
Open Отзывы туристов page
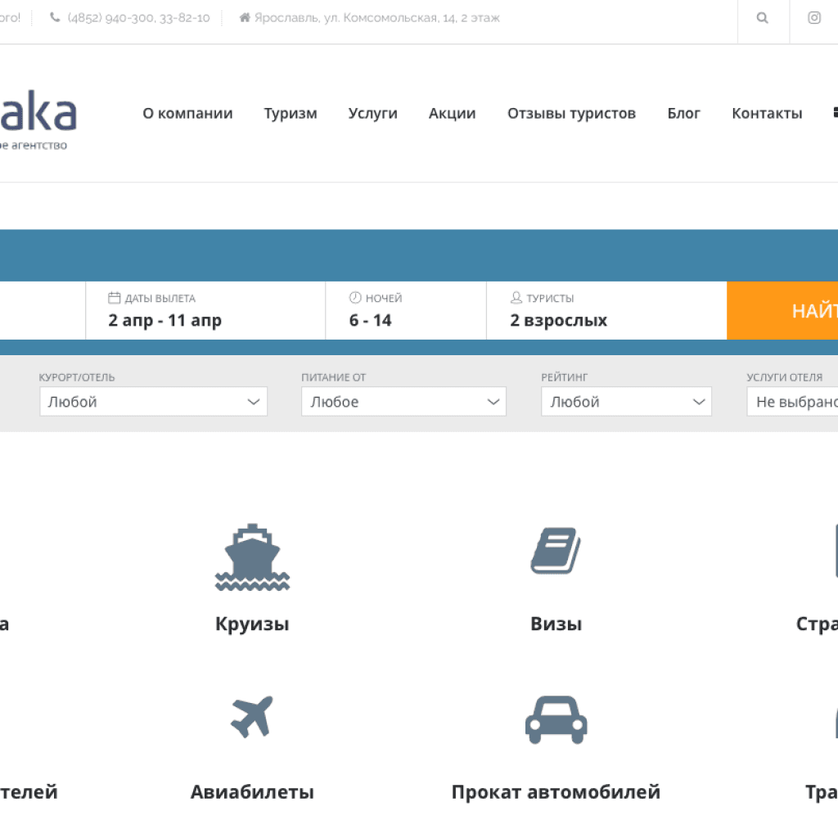point(571,114)
